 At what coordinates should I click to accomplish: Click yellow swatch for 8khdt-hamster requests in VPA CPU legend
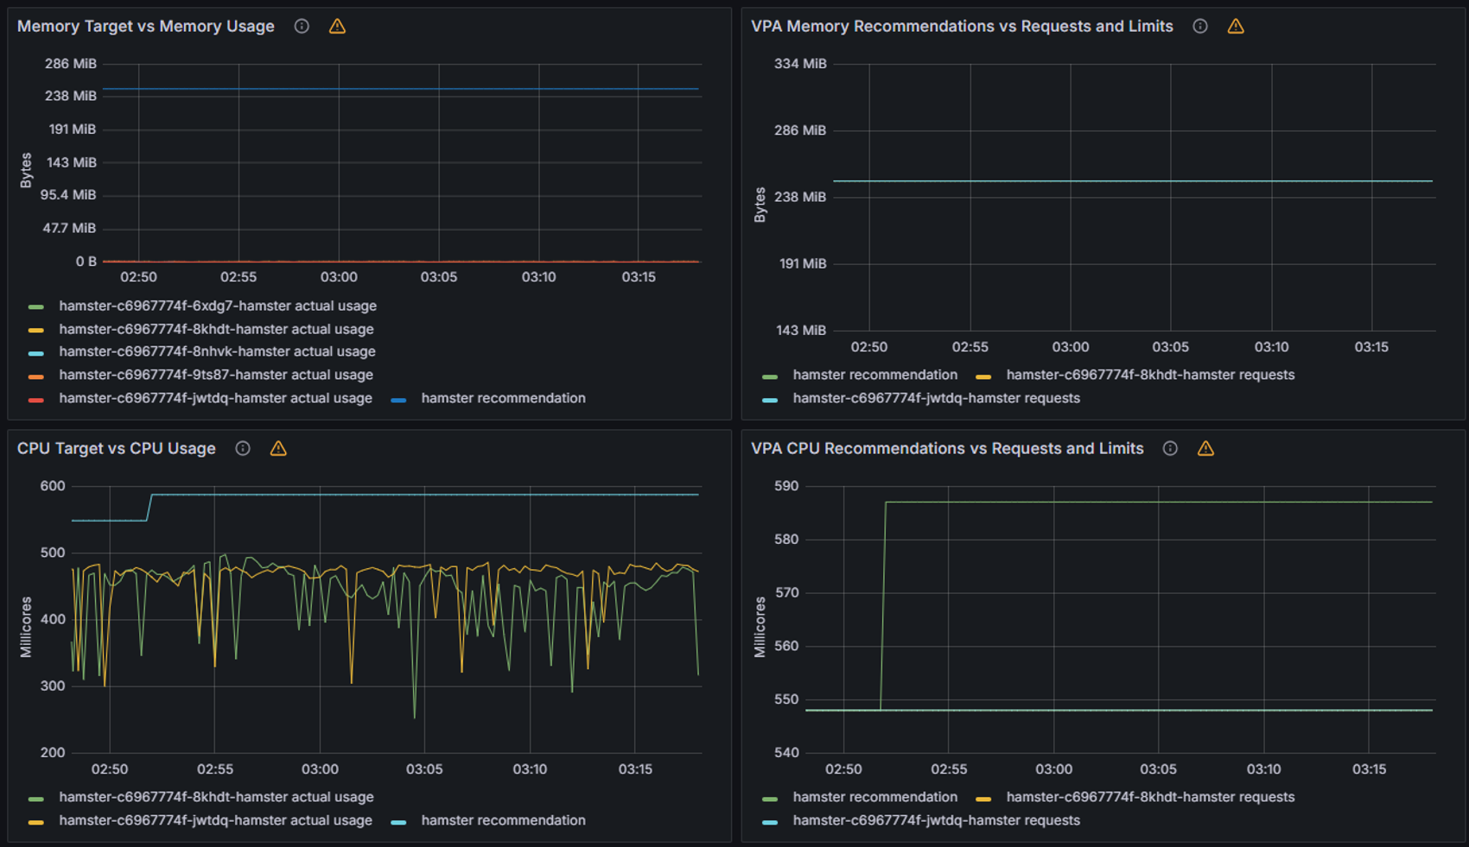point(983,799)
